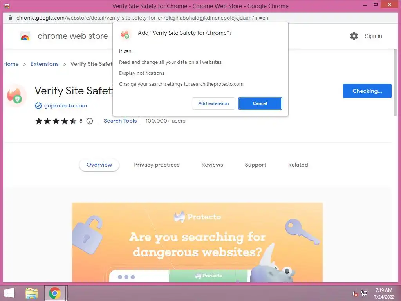Go to Home breadcrumb
Viewport: 401px width, 301px height.
11,64
